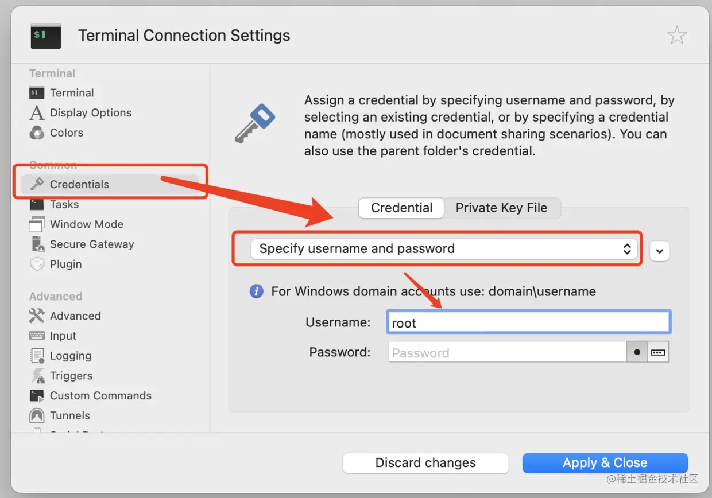Click the Plugin cube icon

37,264
